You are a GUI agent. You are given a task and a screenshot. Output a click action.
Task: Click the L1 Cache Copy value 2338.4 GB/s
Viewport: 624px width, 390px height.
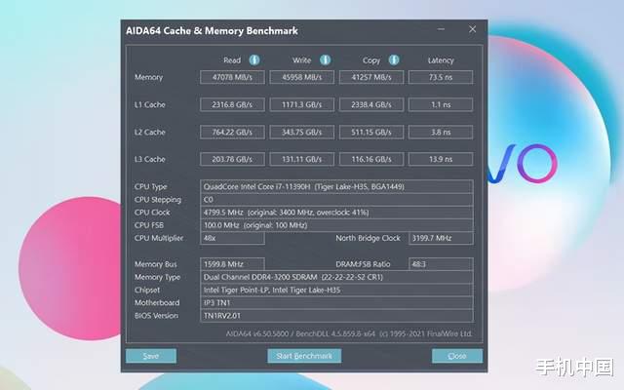(371, 104)
